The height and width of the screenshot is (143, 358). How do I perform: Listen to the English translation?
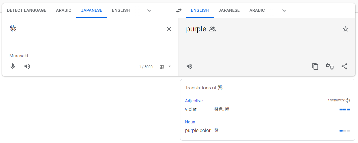(189, 66)
